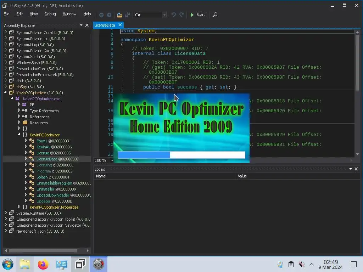The height and width of the screenshot is (272, 363).
Task: Start debugging with the Start button
Action: [197, 15]
